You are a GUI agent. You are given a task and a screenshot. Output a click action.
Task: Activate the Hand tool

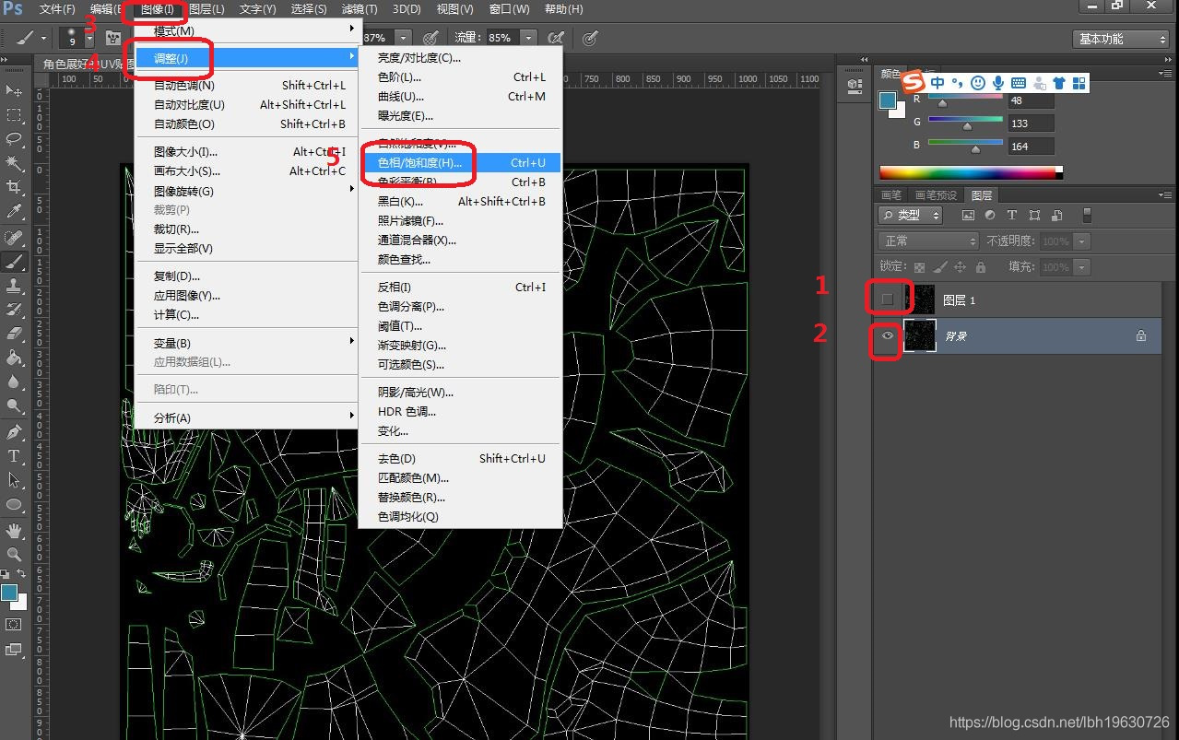click(14, 530)
